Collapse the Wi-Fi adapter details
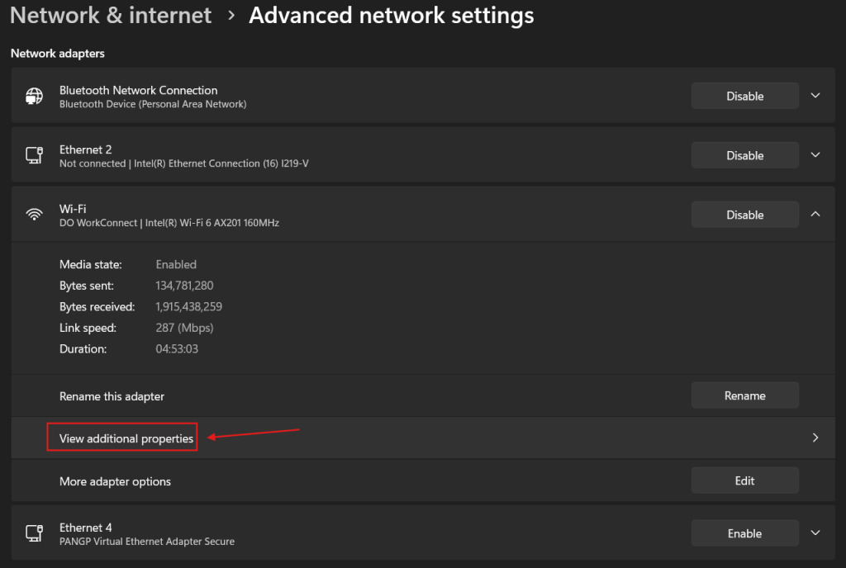The height and width of the screenshot is (568, 846). click(815, 214)
